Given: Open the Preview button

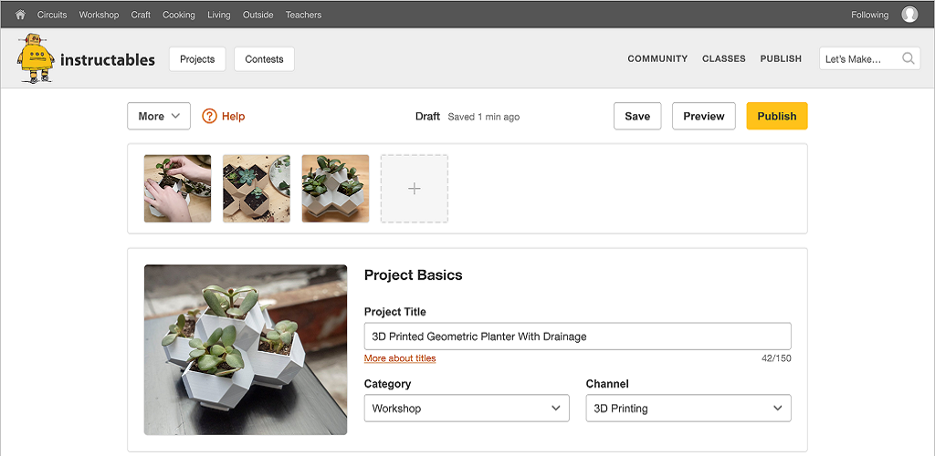Looking at the screenshot, I should pyautogui.click(x=704, y=116).
